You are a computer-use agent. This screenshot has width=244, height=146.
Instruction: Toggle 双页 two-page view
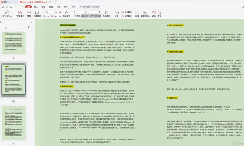click(x=85, y=16)
